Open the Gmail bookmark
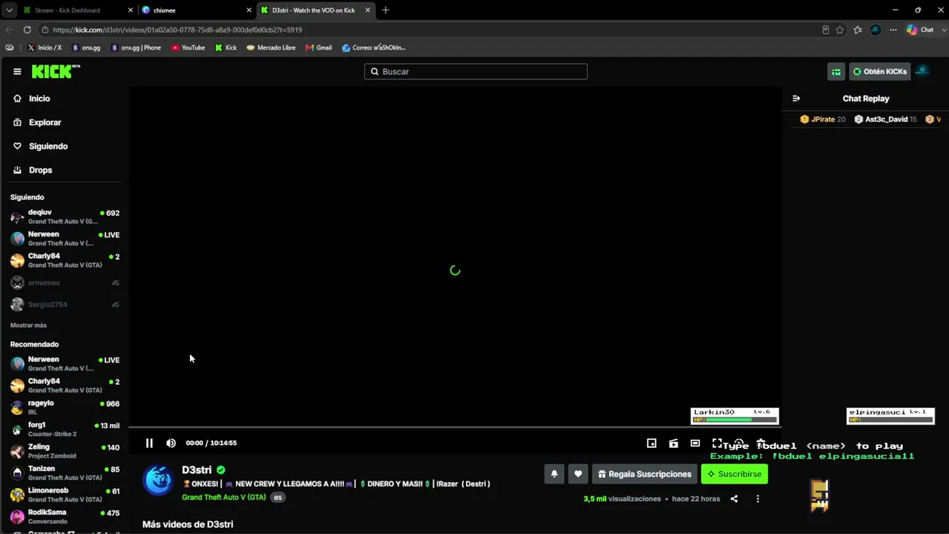The image size is (949, 534). coord(319,47)
